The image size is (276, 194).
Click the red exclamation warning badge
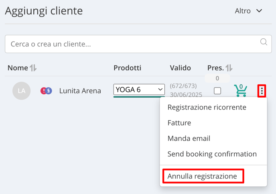[x=43, y=91]
